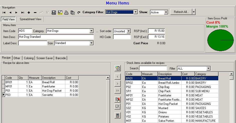Click the yellow Filter toolbar icon
This screenshot has height=123, width=236.
60,12
